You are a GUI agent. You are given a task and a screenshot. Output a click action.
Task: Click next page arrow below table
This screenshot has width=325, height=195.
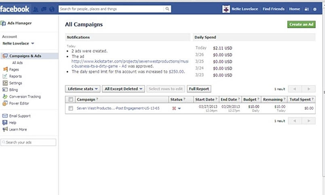coord(308,121)
